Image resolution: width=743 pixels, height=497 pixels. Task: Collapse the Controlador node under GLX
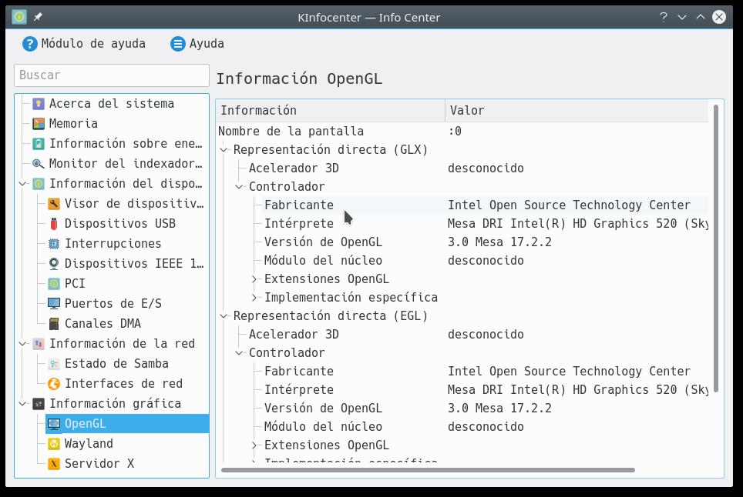(239, 187)
